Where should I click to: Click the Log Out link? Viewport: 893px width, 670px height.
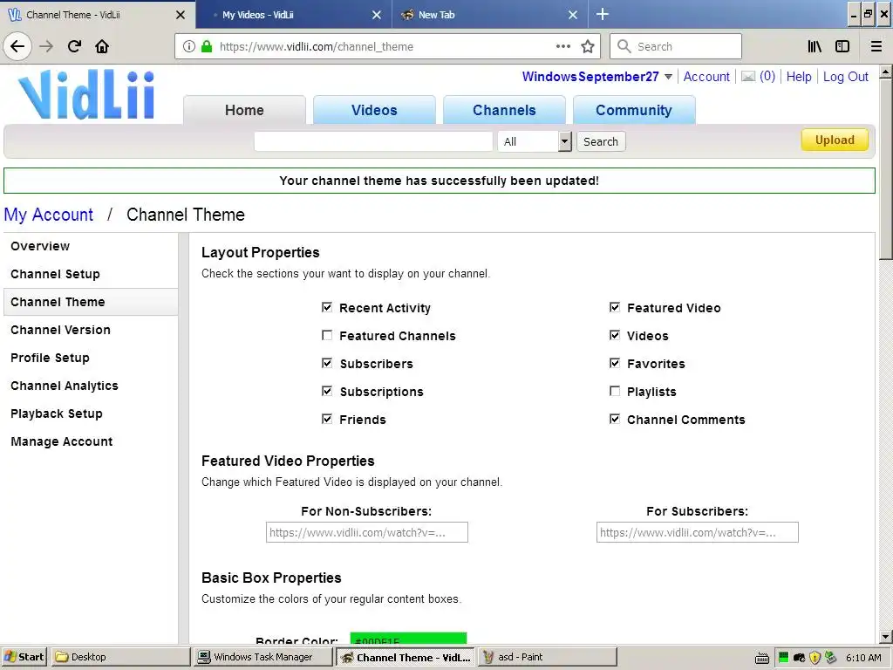846,77
